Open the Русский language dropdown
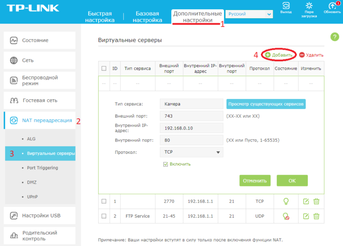This screenshot has width=343, height=246. pyautogui.click(x=249, y=14)
